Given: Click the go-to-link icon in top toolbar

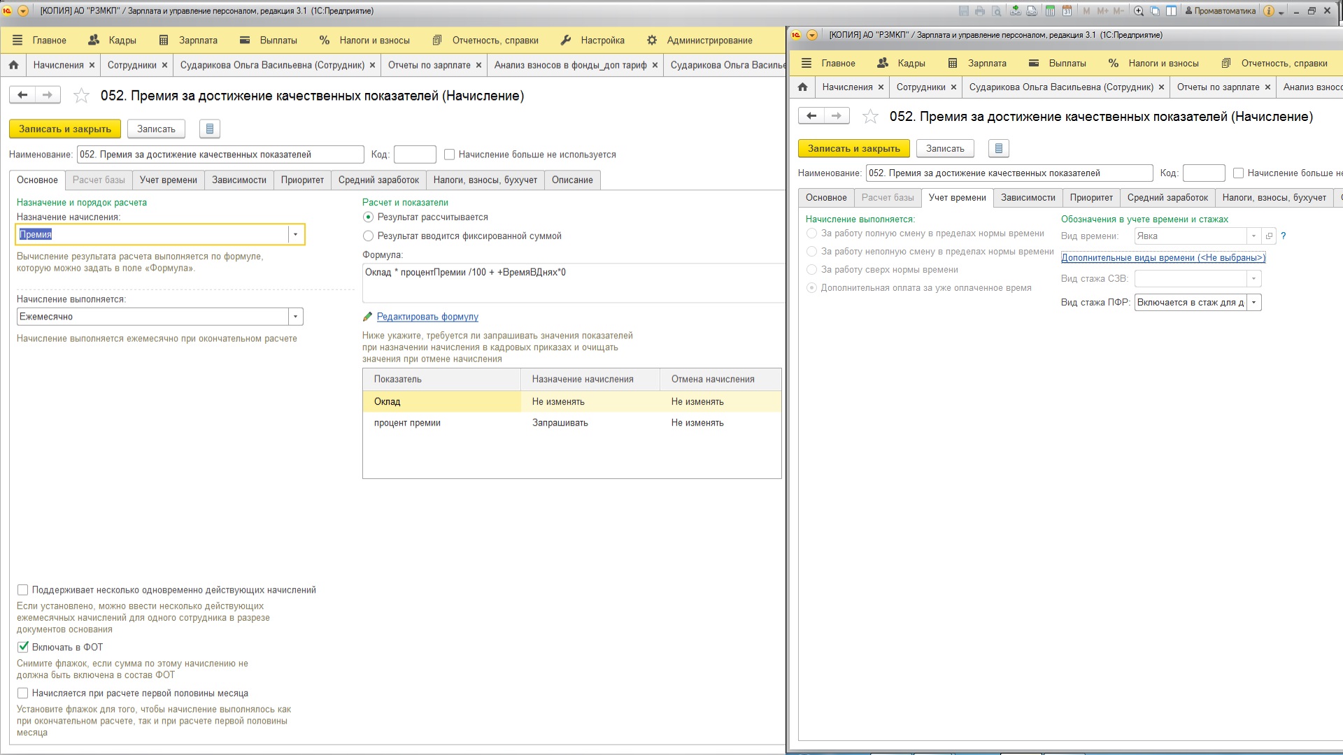Looking at the screenshot, I should tap(1032, 10).
